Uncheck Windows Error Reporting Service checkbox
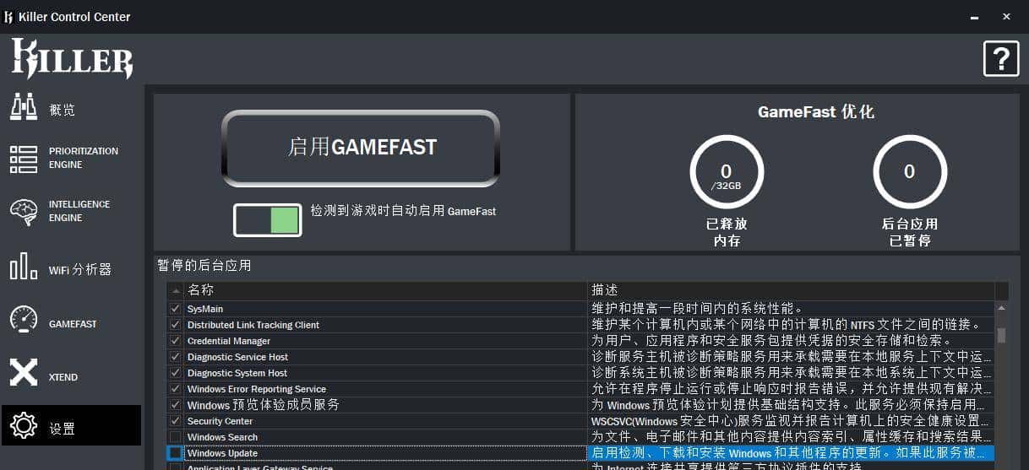This screenshot has width=1029, height=470. 175,389
